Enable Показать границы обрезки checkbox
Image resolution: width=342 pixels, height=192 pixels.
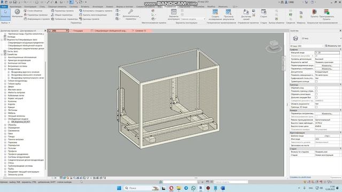(x=316, y=91)
